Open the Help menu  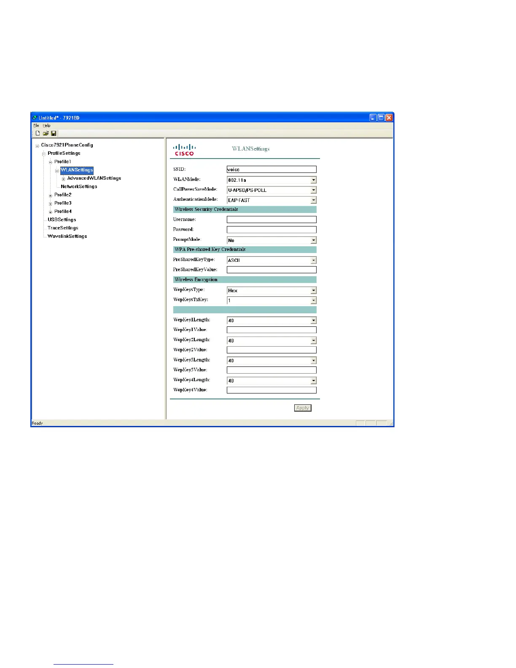point(47,125)
